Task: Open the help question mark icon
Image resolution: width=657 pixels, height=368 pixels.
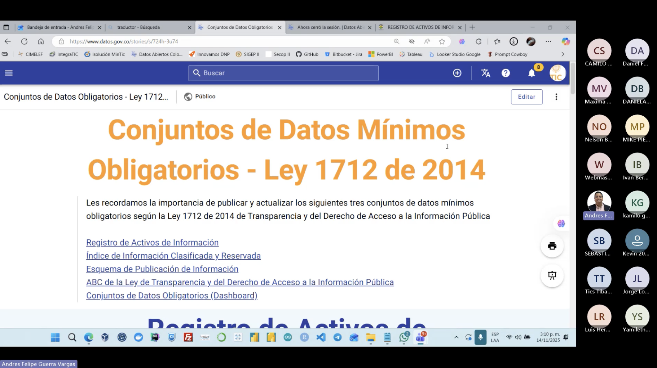Action: coord(506,73)
